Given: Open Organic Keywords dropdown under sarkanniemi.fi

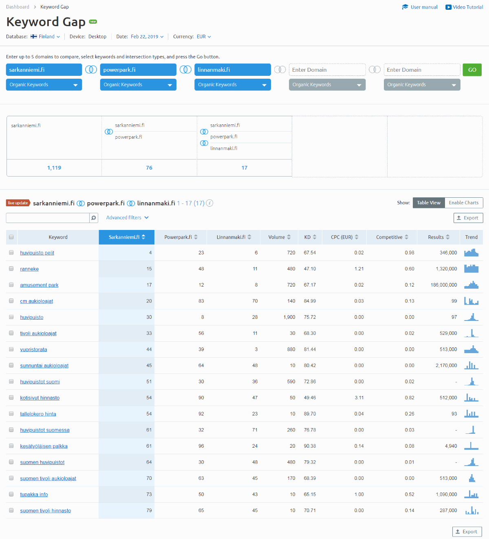Looking at the screenshot, I should point(44,85).
